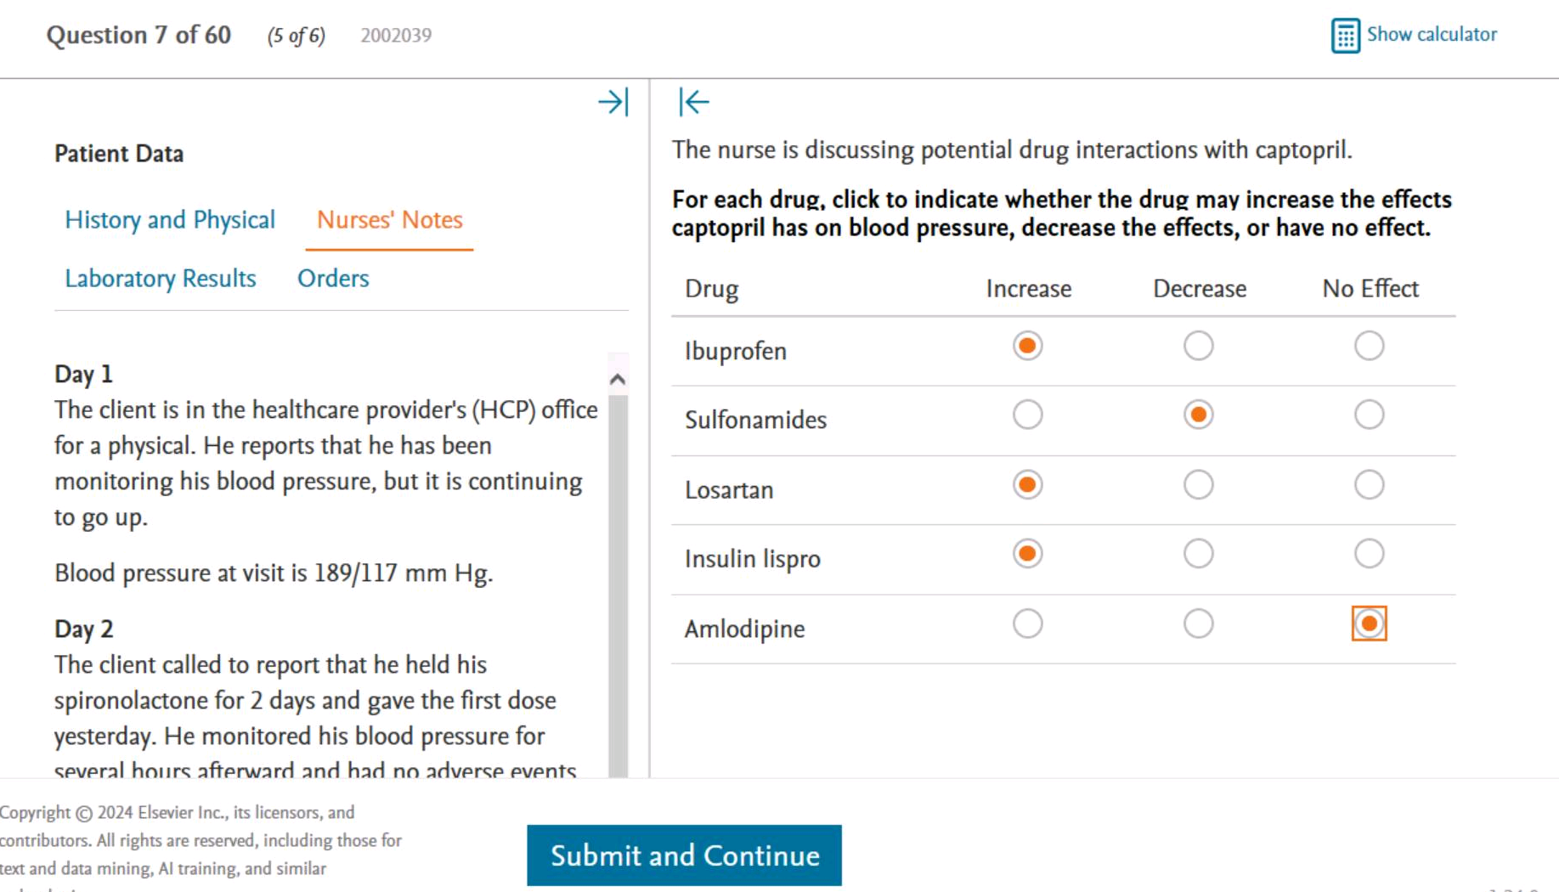Select Decrease for Insulin lispro
The width and height of the screenshot is (1559, 892).
1198,554
